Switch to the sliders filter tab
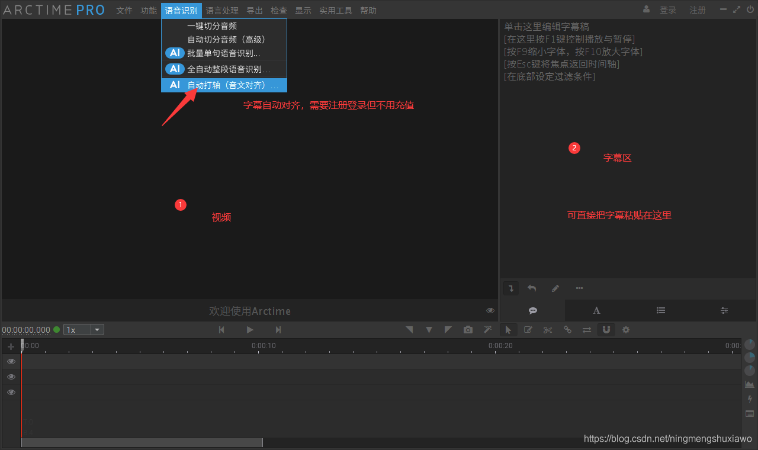The width and height of the screenshot is (758, 450). tap(724, 310)
